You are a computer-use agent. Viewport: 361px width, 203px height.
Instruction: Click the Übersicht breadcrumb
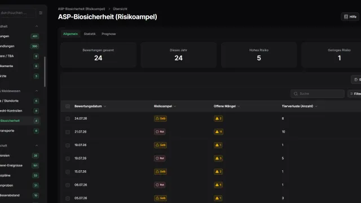pos(120,9)
